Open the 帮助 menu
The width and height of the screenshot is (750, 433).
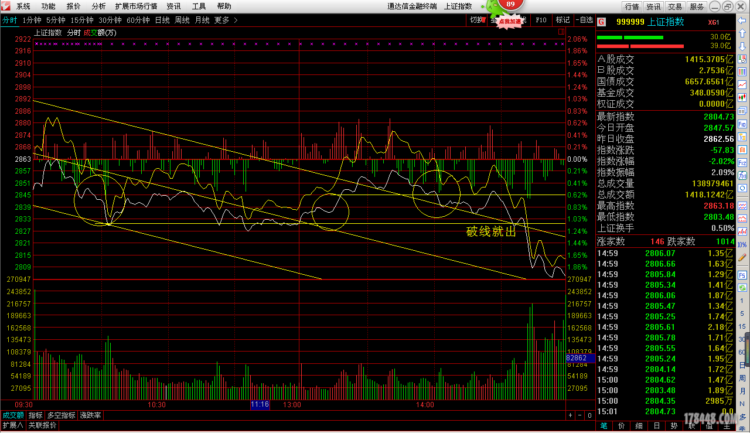pos(224,6)
